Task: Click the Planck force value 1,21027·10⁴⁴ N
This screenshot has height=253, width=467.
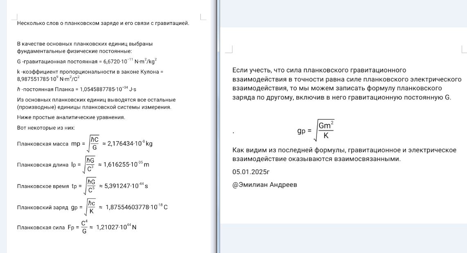Action: (x=116, y=227)
